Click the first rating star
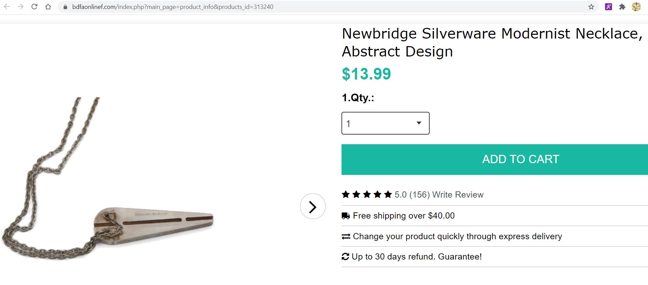Image resolution: width=648 pixels, height=285 pixels. [x=345, y=194]
